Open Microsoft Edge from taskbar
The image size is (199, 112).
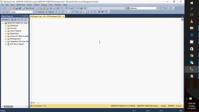(192, 35)
